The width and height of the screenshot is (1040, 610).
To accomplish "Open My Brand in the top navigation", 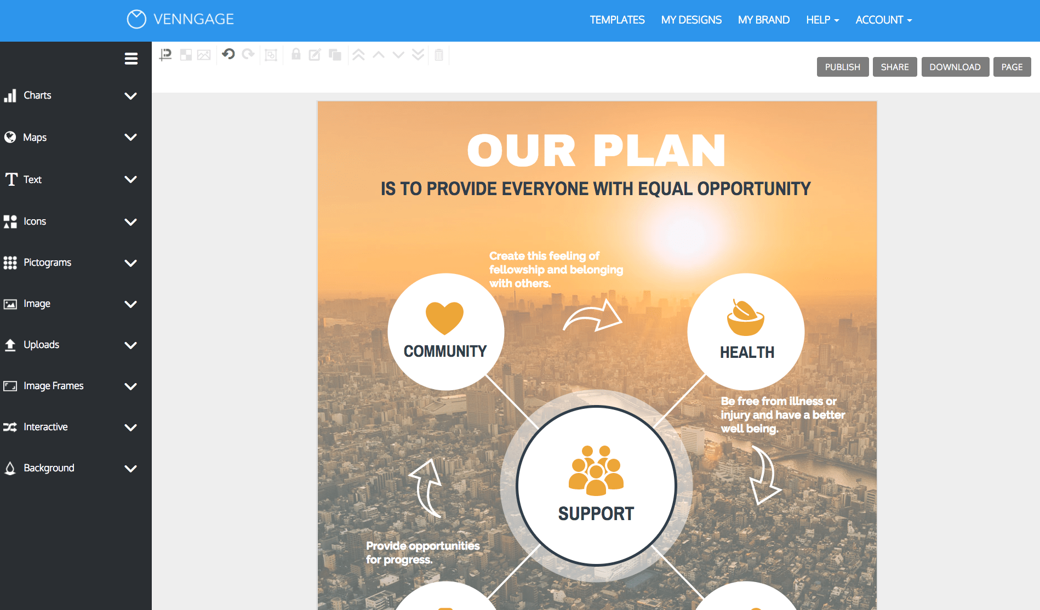I will point(763,20).
